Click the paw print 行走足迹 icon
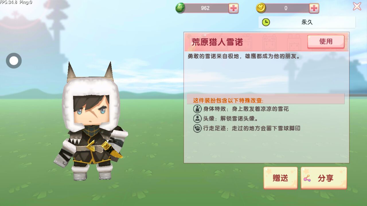Screen dimensions: 367x206 coord(198,128)
